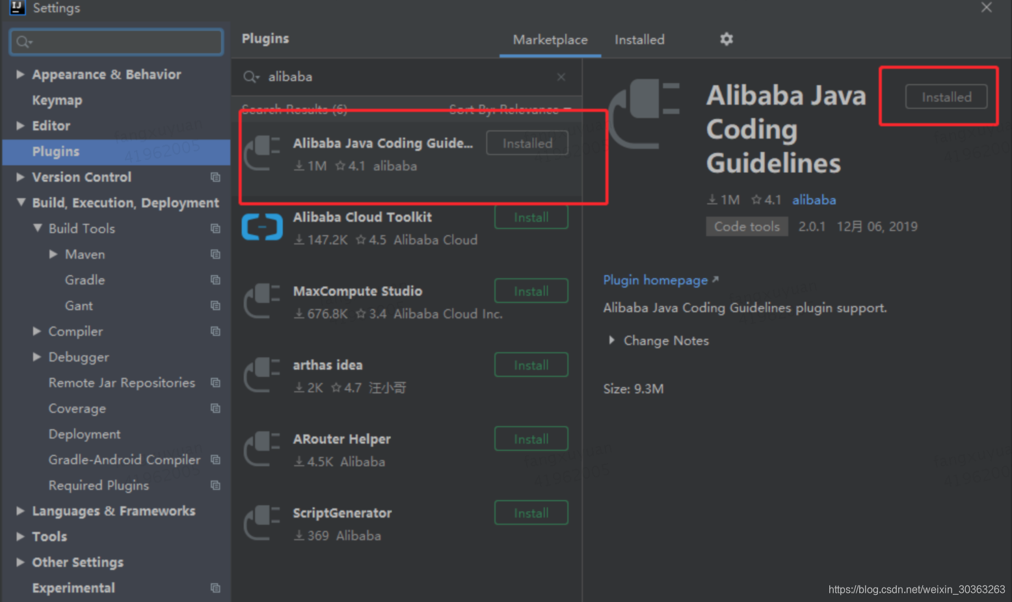Click the Alibaba Cloud Toolkit plugin icon
1012x602 pixels.
pyautogui.click(x=262, y=227)
